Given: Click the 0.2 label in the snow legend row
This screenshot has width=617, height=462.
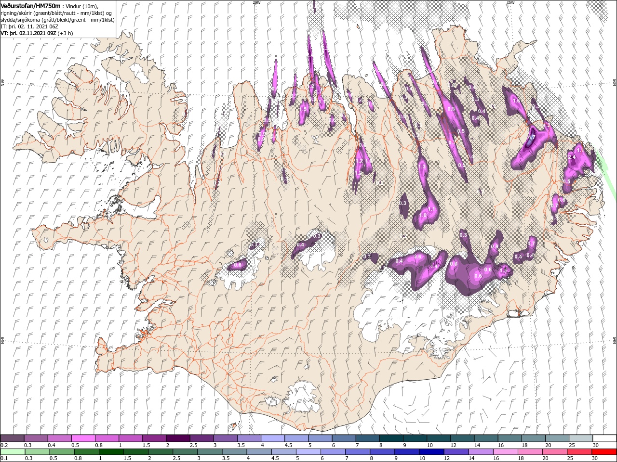Looking at the screenshot, I should coord(4,445).
